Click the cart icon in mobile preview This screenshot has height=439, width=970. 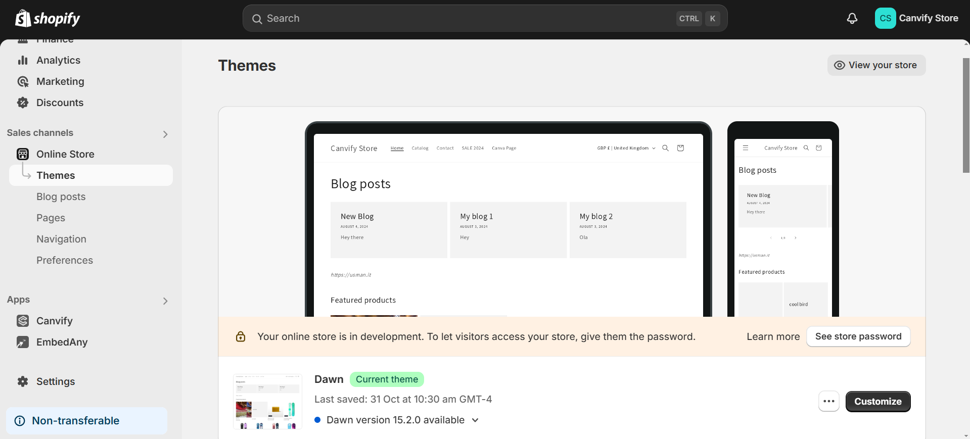tap(819, 148)
